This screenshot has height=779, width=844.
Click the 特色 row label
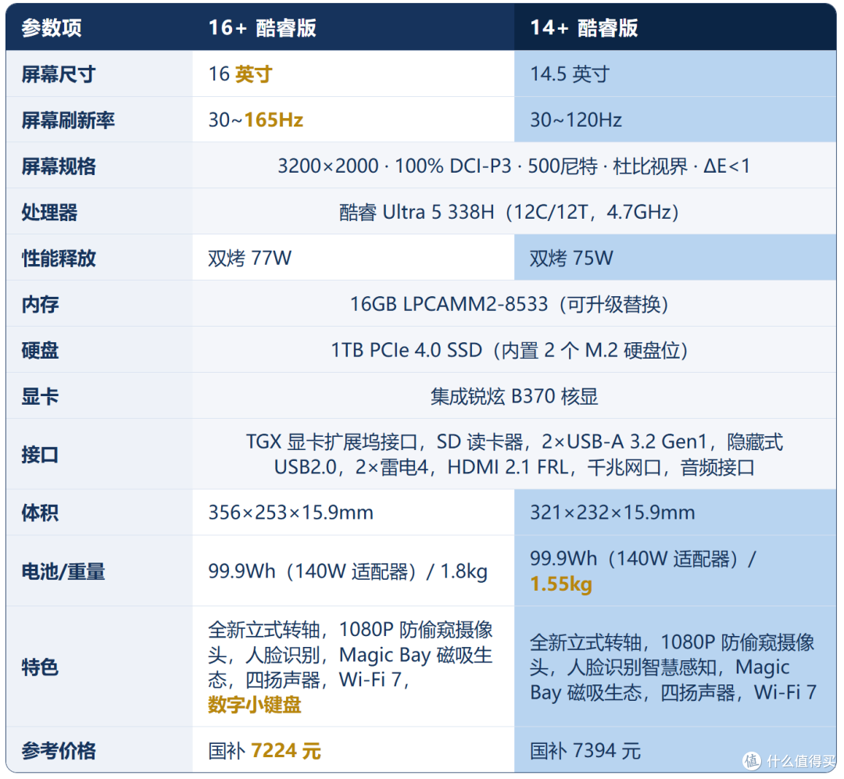pos(40,667)
